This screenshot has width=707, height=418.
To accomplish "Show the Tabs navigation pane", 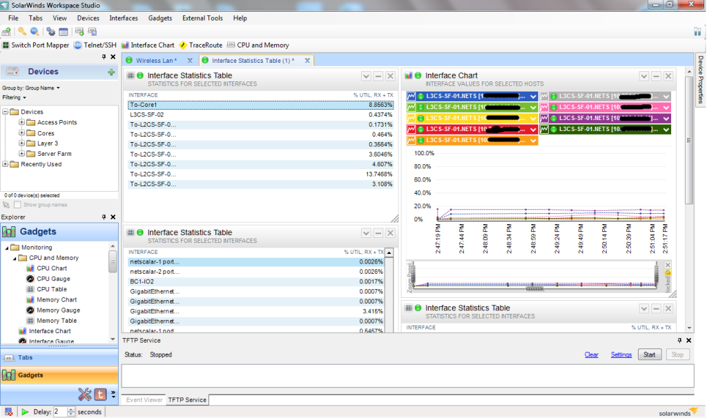I will [x=59, y=357].
